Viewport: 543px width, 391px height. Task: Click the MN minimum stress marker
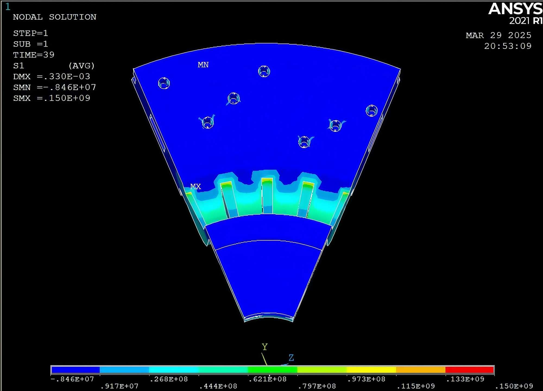point(203,65)
